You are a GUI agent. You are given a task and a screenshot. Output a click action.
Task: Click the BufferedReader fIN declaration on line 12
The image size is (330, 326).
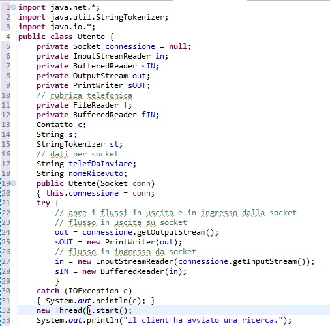[x=98, y=115]
